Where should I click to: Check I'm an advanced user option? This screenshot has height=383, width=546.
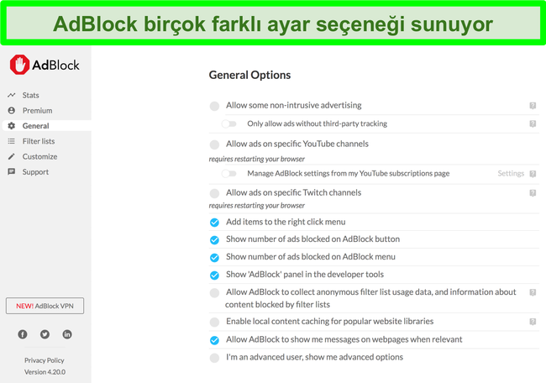(x=214, y=358)
